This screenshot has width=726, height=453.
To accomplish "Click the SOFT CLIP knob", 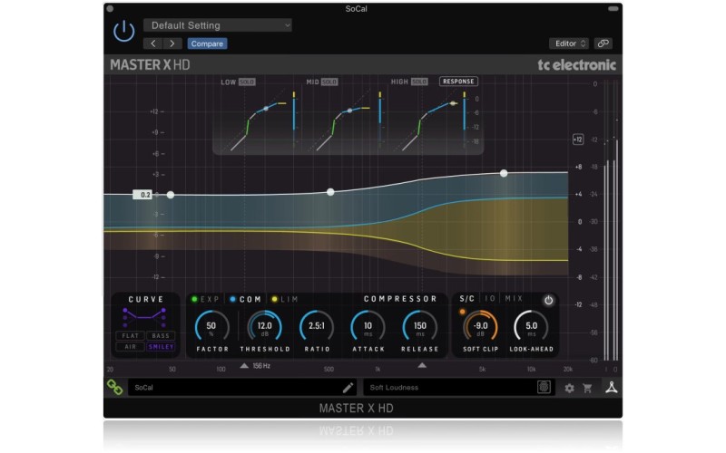I will click(480, 326).
